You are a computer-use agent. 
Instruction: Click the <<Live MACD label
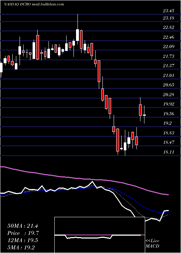tap(152, 244)
